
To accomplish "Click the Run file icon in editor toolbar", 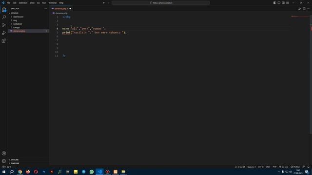I will [299, 9].
